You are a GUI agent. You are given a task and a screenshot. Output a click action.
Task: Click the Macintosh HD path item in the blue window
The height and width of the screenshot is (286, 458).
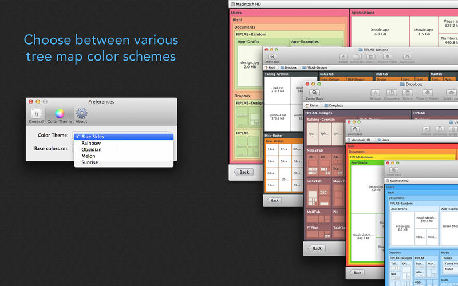397,181
